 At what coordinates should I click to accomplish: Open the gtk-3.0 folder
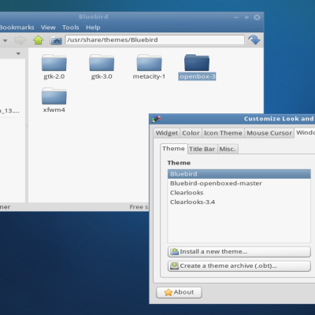(x=102, y=63)
